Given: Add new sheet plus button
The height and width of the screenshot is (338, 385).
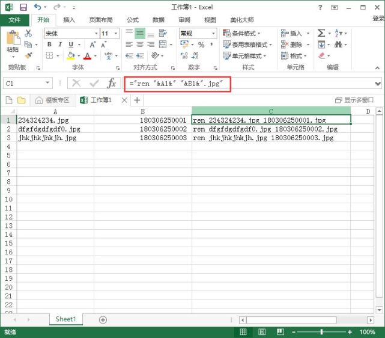Looking at the screenshot, I should 103,320.
